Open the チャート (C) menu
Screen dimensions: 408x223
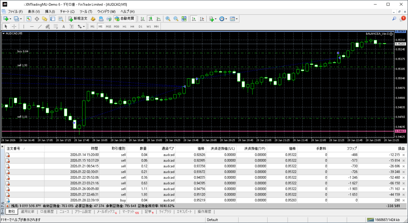click(x=67, y=12)
